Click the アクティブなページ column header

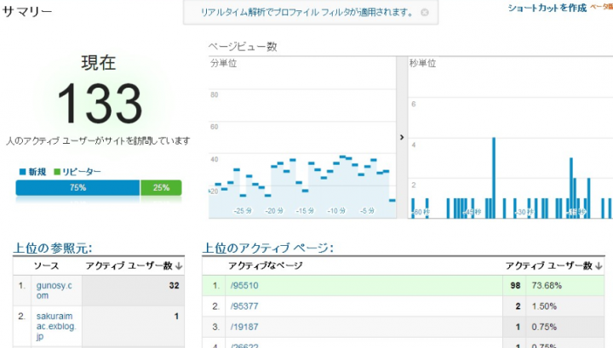266,266
